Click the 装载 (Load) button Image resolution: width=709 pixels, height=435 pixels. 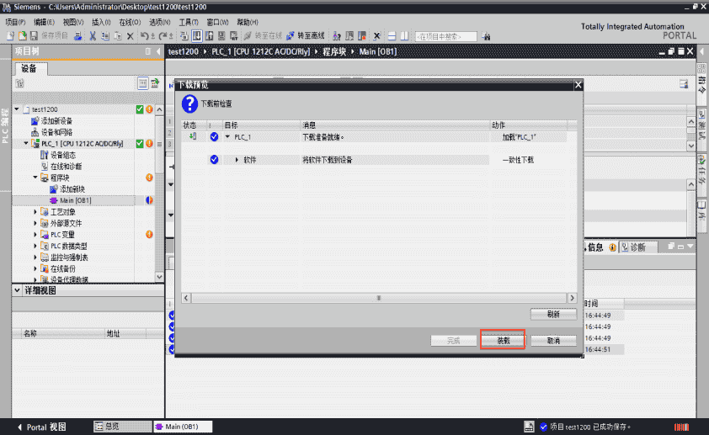[503, 341]
